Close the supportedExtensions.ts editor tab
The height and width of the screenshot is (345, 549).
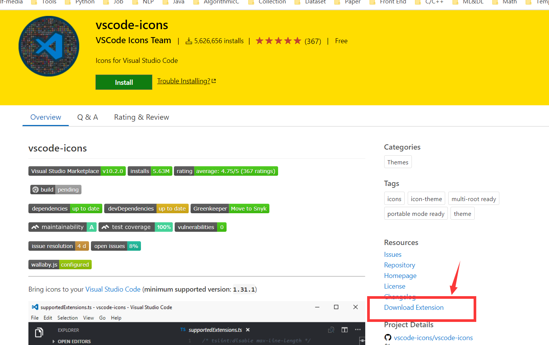click(x=248, y=330)
